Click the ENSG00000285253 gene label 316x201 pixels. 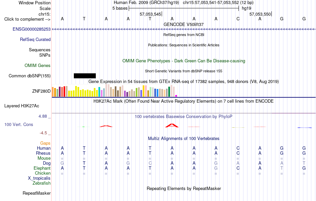pyautogui.click(x=32, y=29)
